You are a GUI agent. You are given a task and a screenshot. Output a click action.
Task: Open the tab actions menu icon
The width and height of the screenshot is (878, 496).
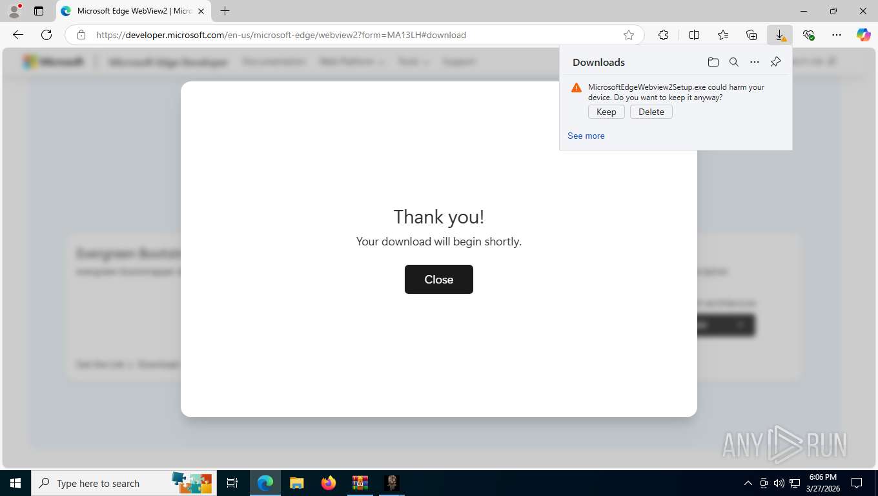click(x=39, y=11)
